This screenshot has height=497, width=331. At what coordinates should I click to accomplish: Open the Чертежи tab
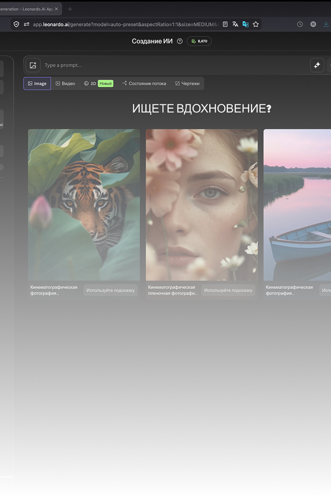(187, 84)
